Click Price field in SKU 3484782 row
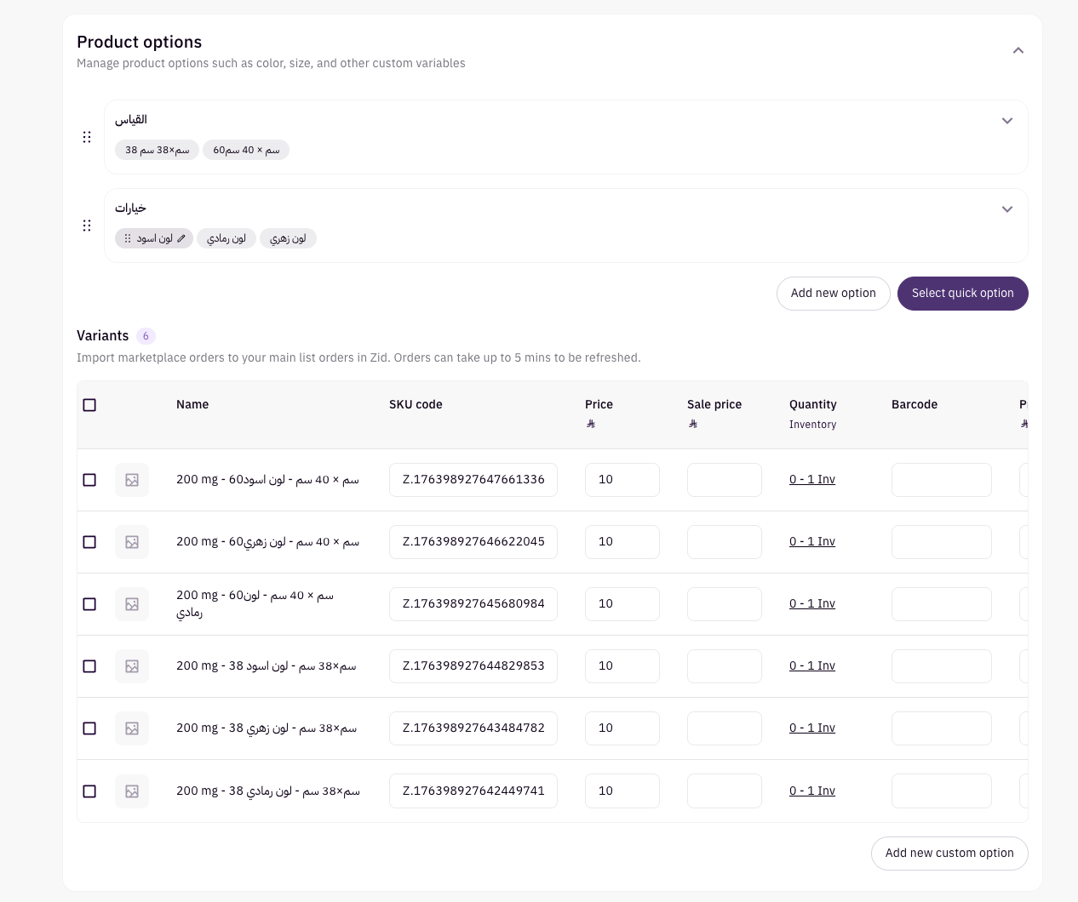This screenshot has height=902, width=1078. tap(622, 728)
